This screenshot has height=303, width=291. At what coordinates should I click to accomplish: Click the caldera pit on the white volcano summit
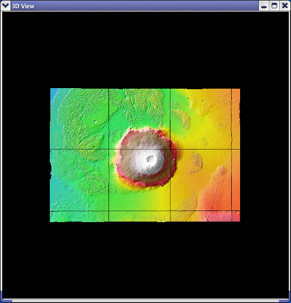[x=150, y=159]
